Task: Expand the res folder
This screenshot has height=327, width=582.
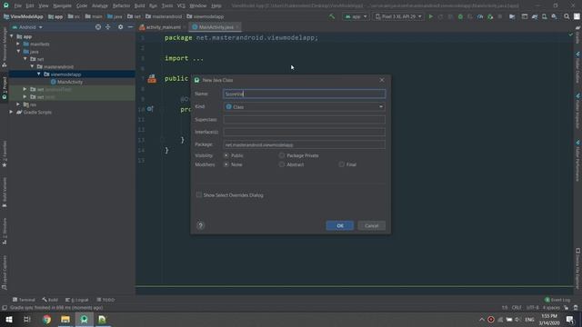Action: tap(18, 104)
